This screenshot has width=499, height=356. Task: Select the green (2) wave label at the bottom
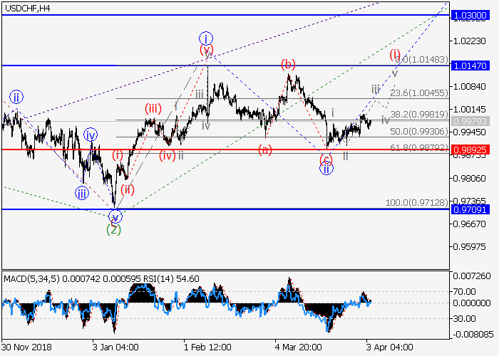113,229
